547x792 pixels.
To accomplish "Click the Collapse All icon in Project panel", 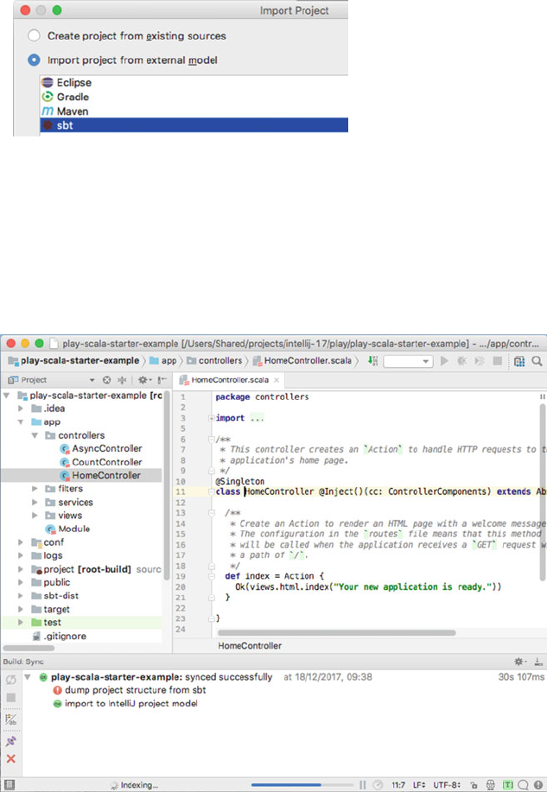I will coord(122,380).
